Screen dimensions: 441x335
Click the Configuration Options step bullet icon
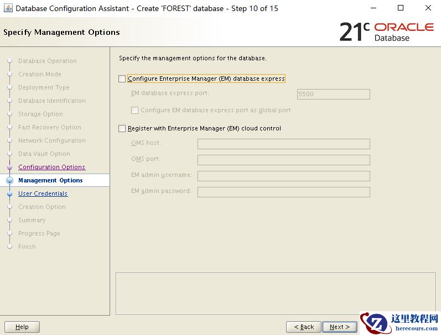[x=10, y=167]
